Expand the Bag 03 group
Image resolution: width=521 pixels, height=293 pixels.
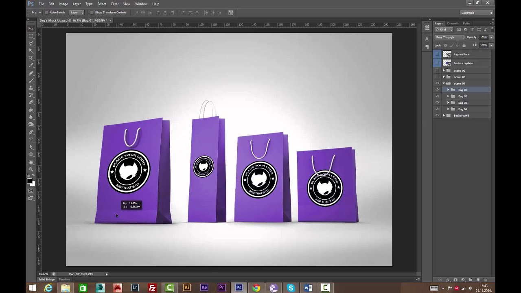click(x=448, y=103)
